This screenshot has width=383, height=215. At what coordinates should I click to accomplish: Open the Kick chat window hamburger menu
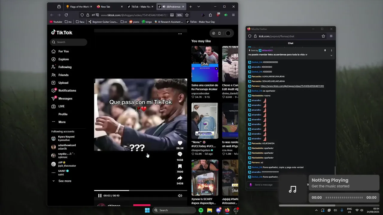pos(331,36)
